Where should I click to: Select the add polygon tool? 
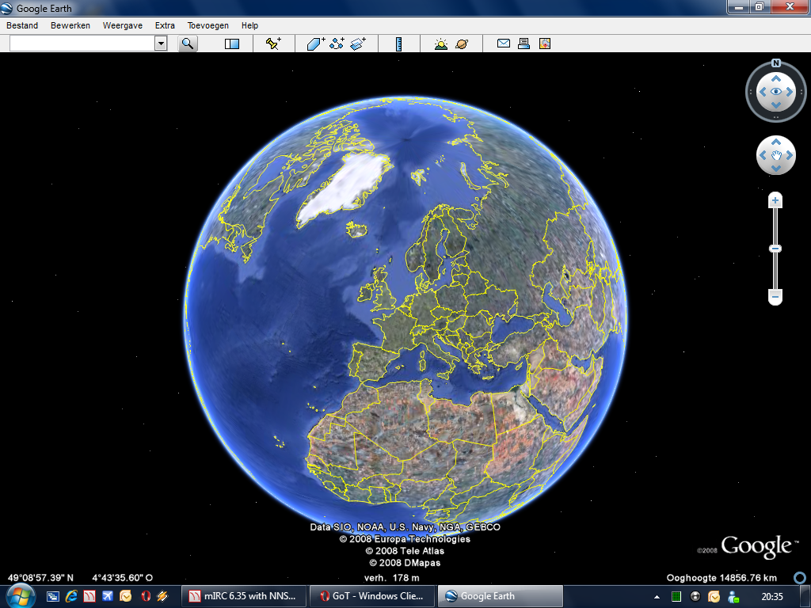316,44
